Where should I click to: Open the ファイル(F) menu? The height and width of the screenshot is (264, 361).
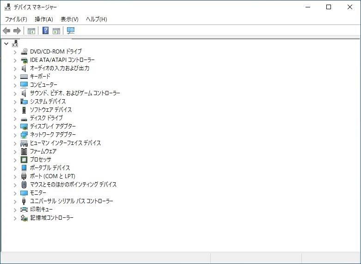click(x=16, y=19)
